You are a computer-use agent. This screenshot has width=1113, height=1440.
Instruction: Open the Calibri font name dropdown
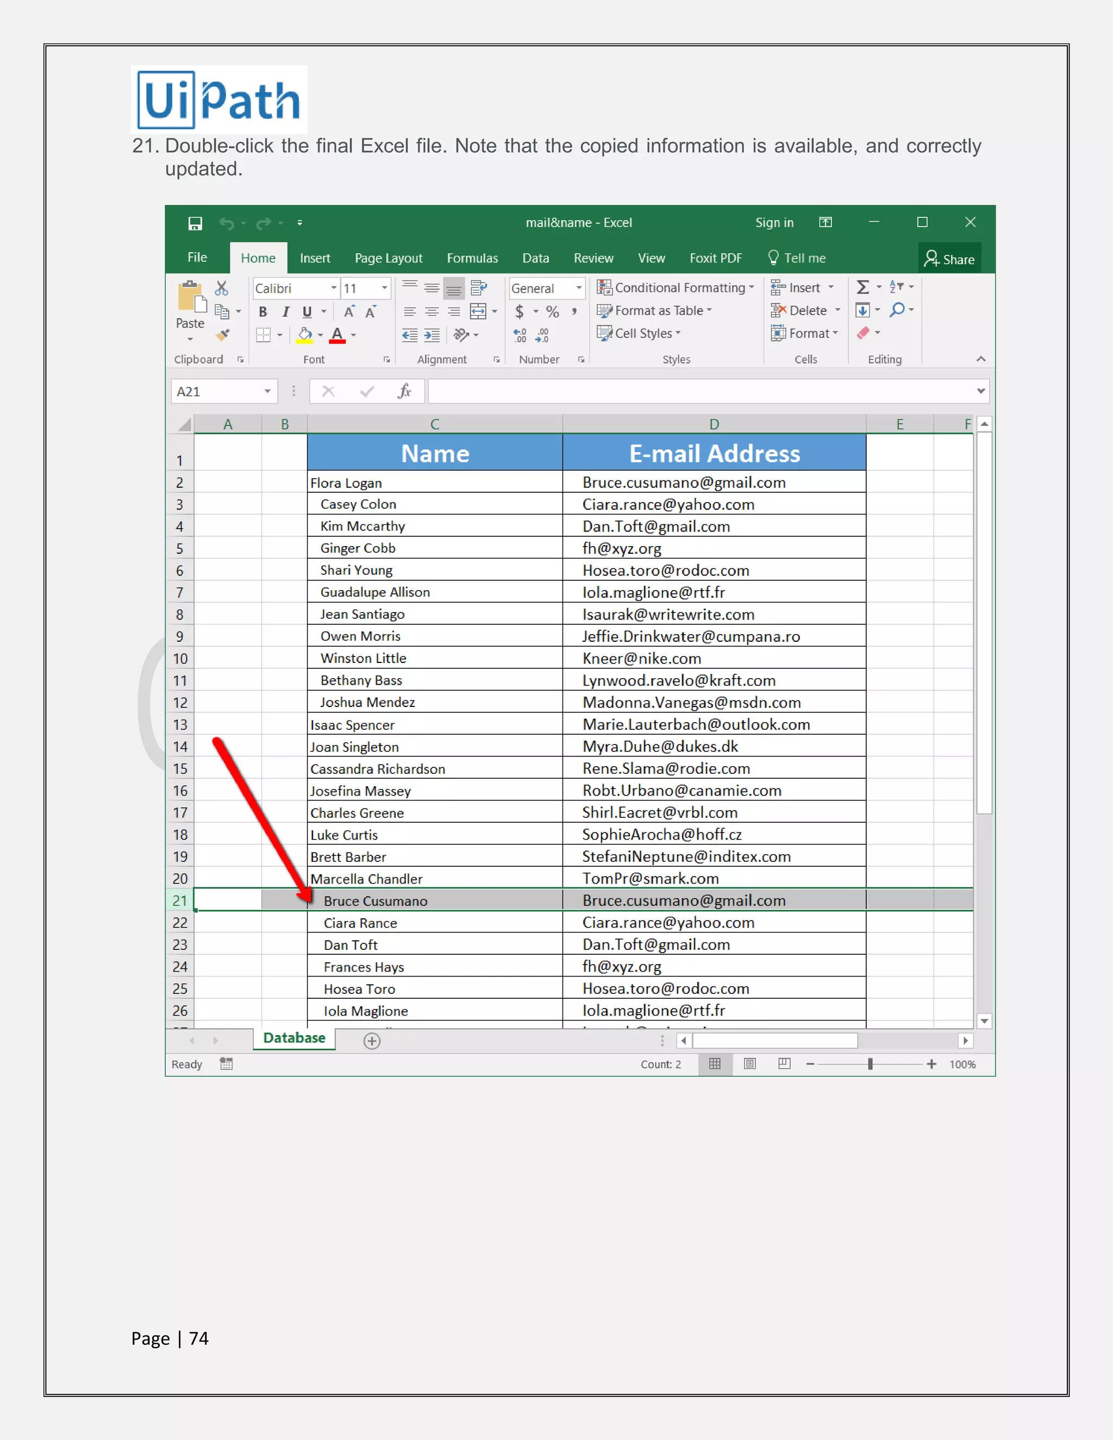tap(334, 288)
